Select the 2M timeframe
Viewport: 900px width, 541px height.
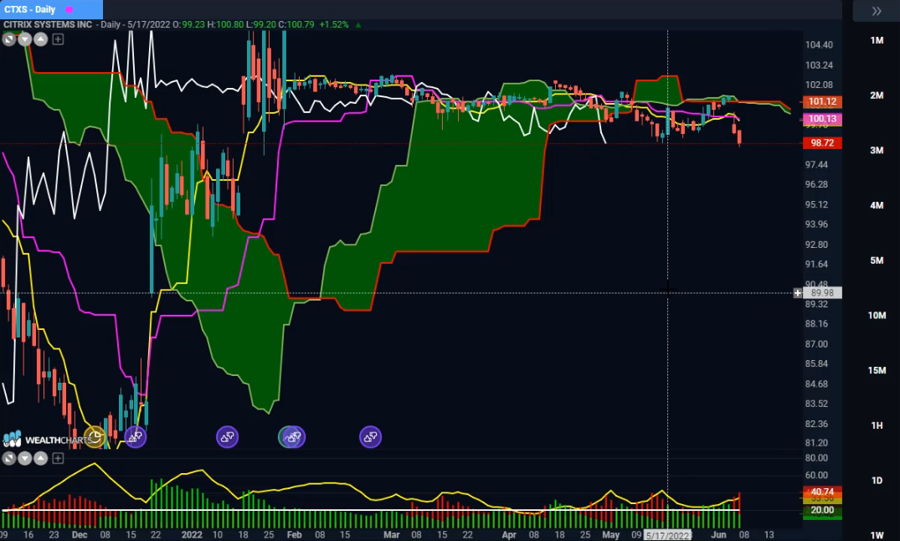click(x=877, y=95)
